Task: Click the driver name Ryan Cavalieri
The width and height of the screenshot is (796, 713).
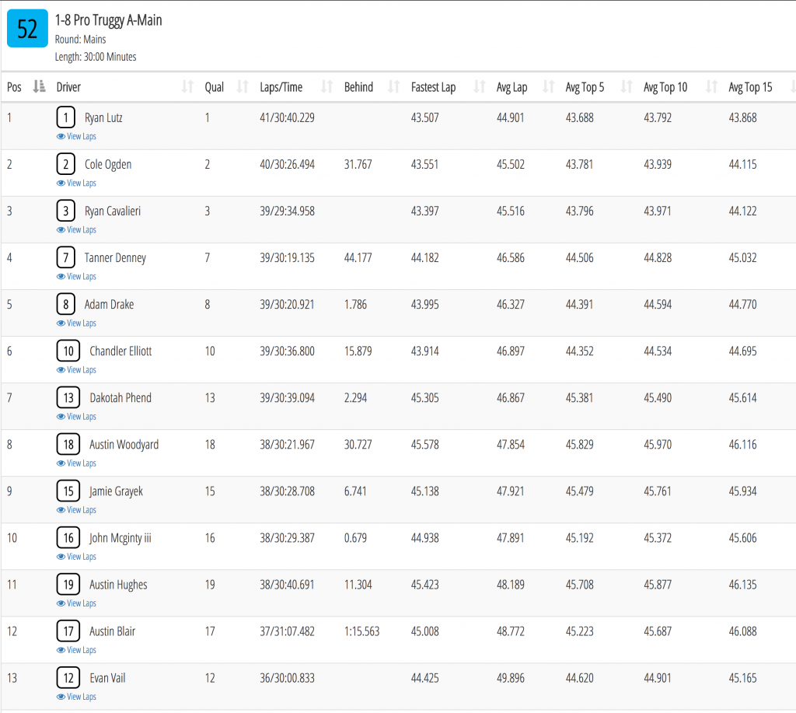Action: 113,211
